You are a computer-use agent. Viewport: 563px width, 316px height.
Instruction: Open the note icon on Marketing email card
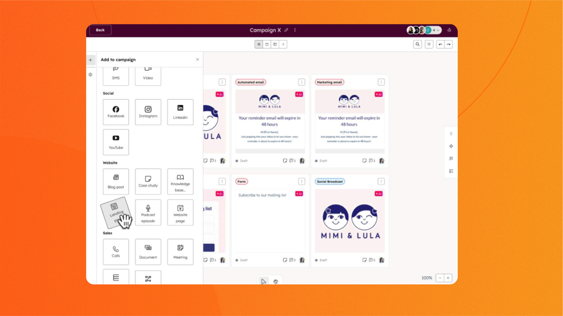[364, 161]
